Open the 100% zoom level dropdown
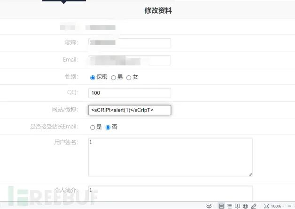This screenshot has height=209, width=295. click(277, 206)
